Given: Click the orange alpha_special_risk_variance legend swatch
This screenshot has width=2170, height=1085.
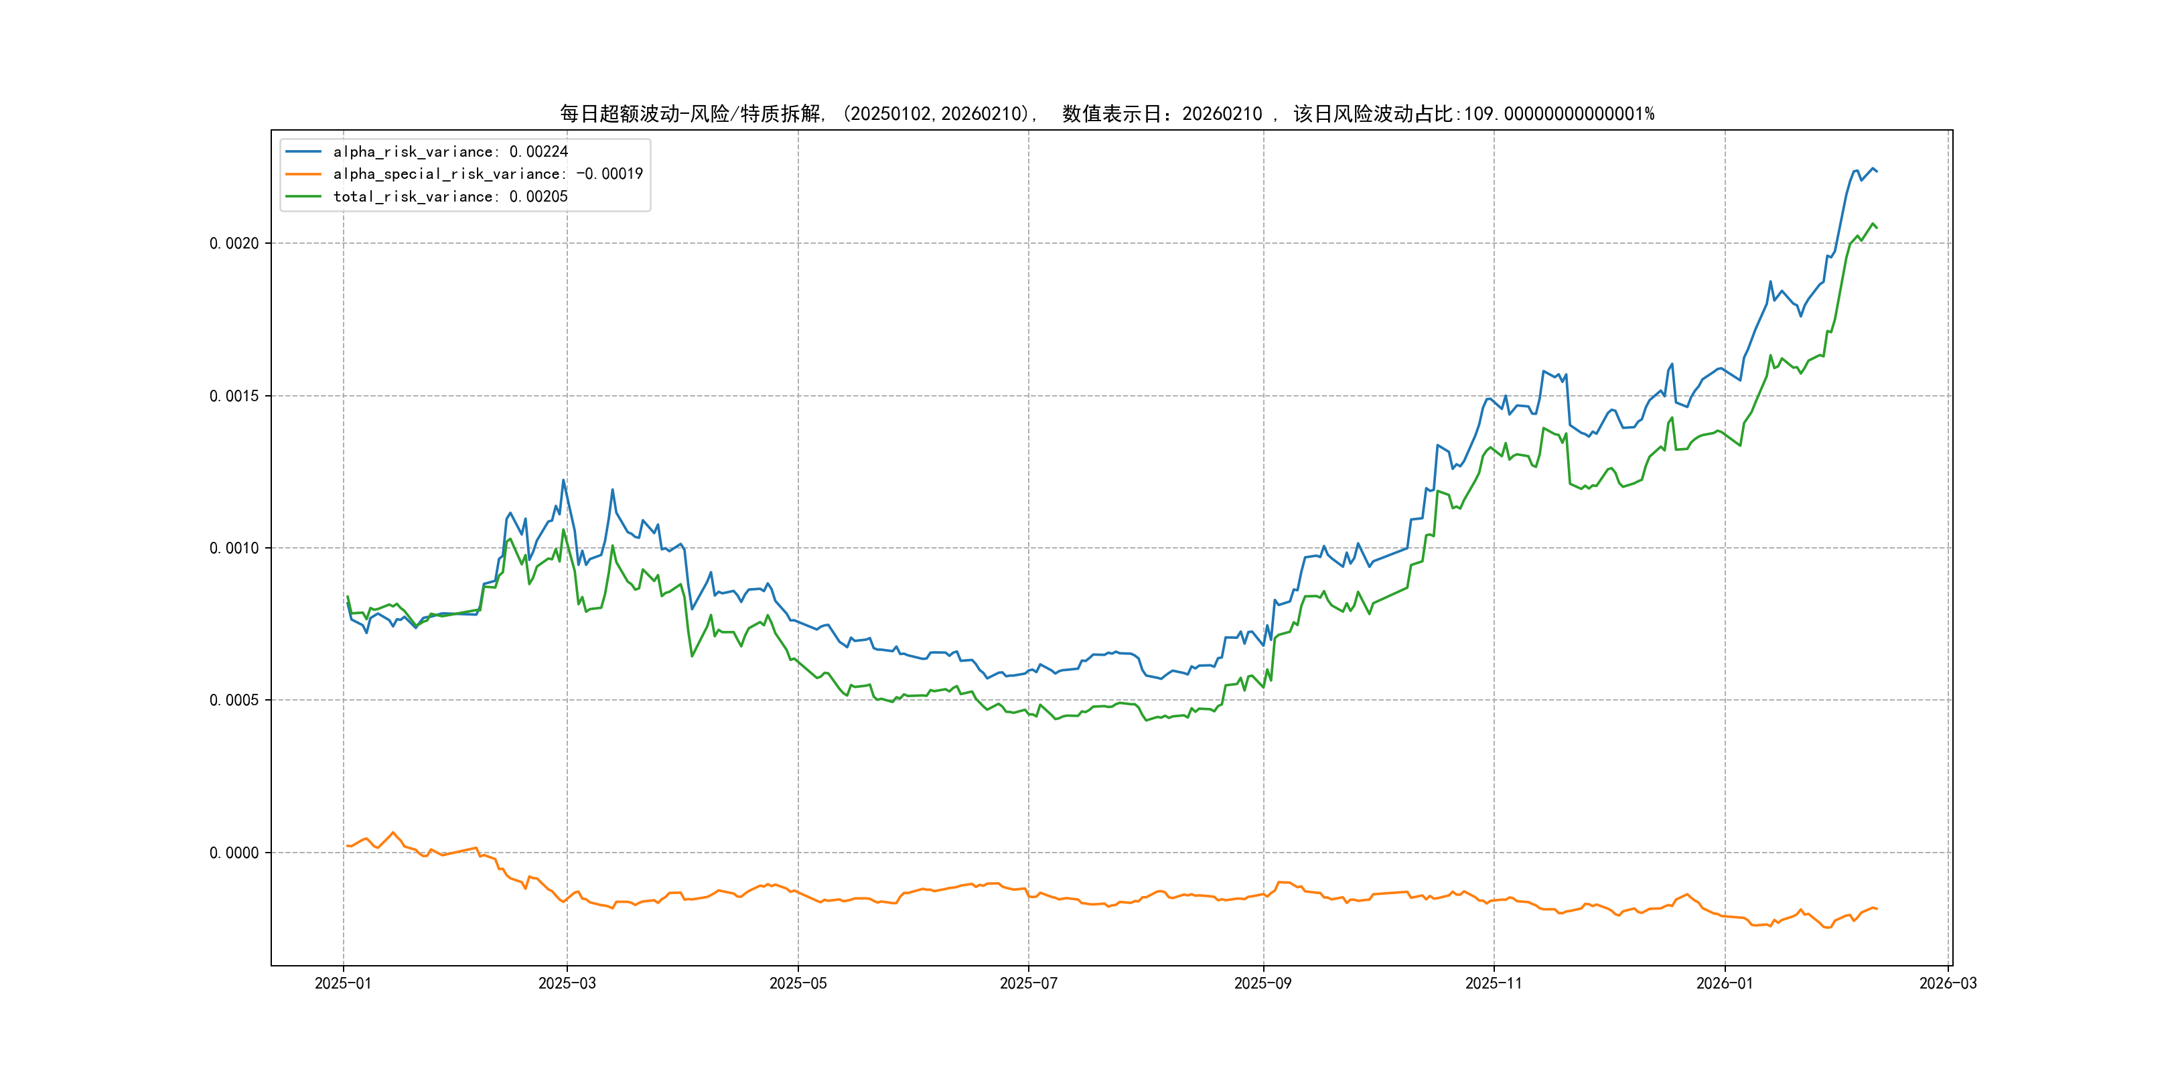Looking at the screenshot, I should [303, 174].
